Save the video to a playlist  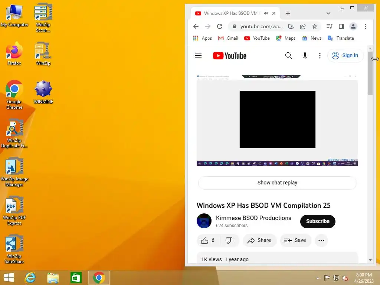point(295,240)
